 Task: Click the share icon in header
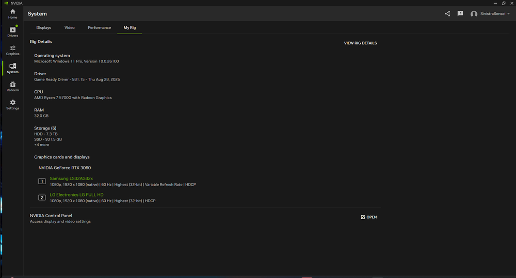[x=447, y=14]
